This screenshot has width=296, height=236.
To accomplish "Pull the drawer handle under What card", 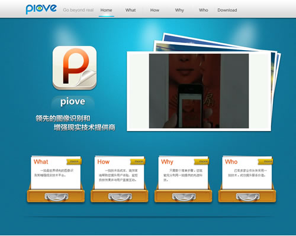I will 56,197.
